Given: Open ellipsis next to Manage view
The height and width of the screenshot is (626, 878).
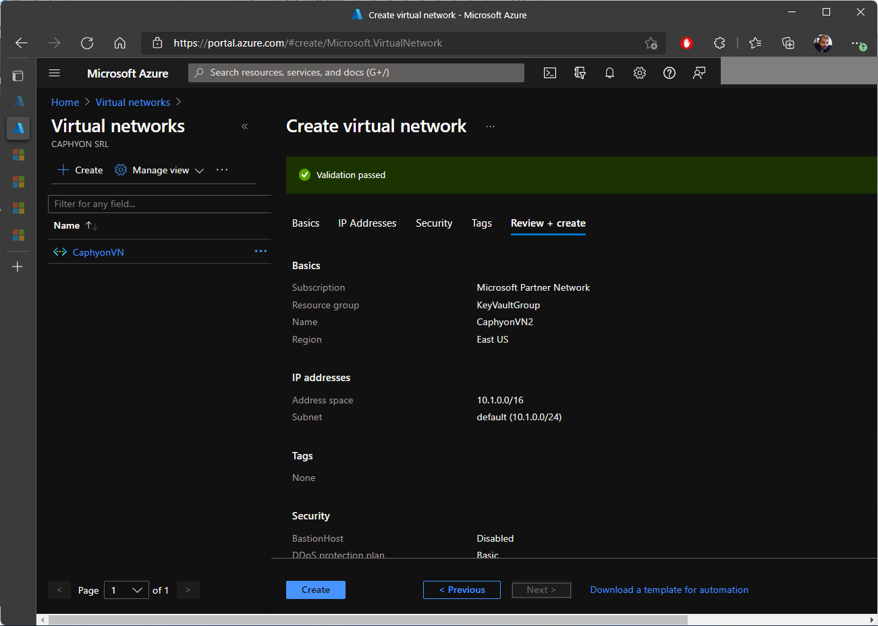Looking at the screenshot, I should pyautogui.click(x=222, y=170).
